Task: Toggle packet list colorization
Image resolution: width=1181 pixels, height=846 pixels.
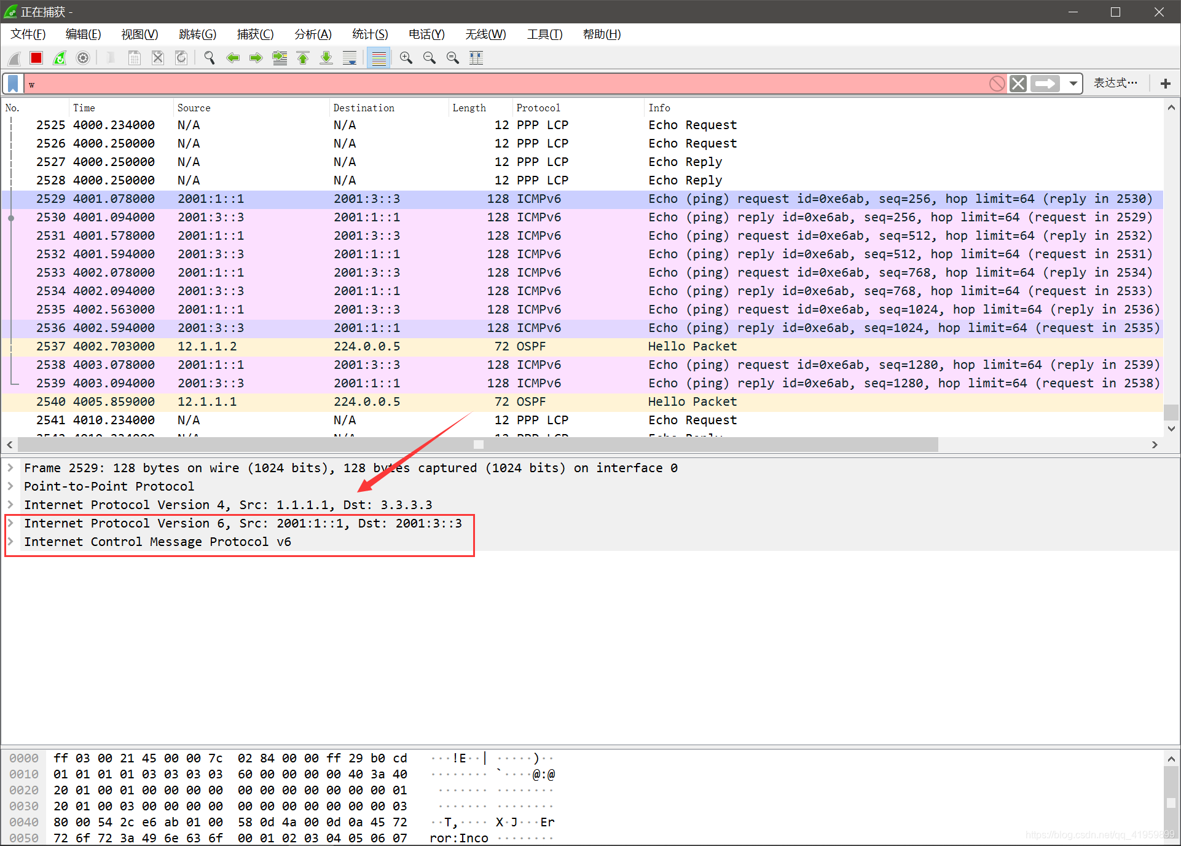Action: [x=379, y=58]
